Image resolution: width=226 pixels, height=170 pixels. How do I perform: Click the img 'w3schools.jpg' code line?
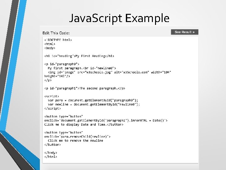point(110,72)
